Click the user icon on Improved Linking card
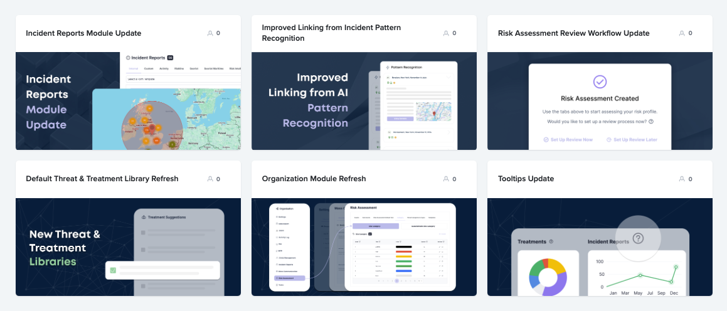The width and height of the screenshot is (727, 311). tap(446, 33)
